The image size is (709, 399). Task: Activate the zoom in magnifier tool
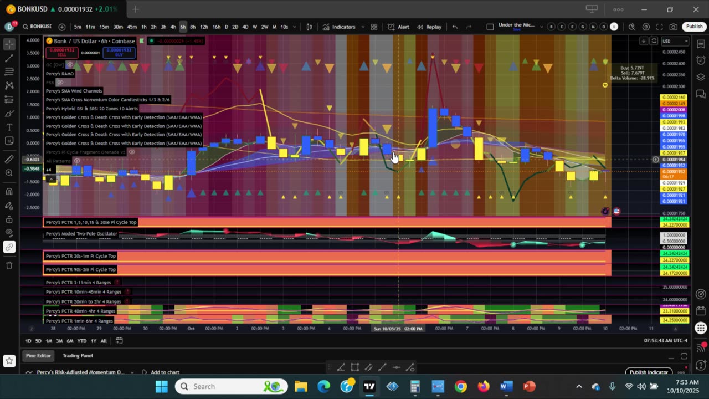coord(9,173)
